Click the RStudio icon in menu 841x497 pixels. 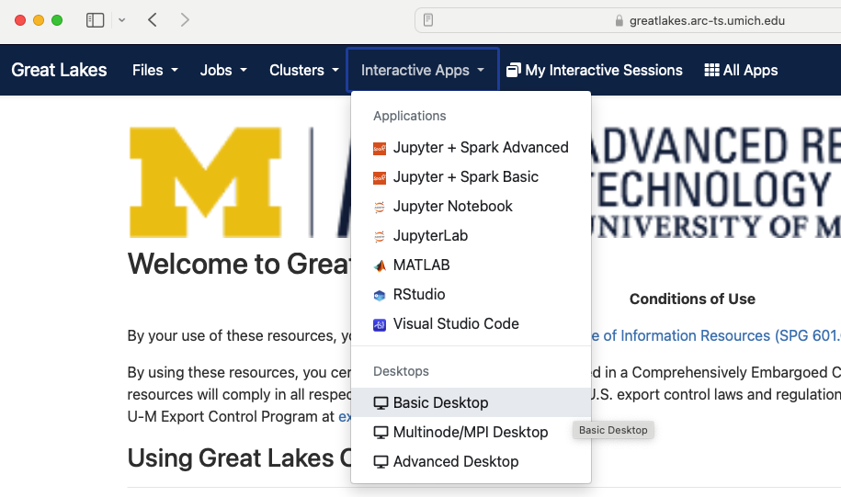click(380, 295)
